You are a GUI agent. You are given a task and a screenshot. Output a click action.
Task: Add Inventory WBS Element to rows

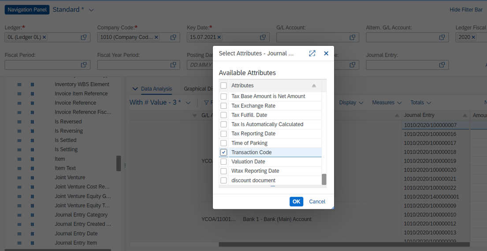(x=19, y=84)
